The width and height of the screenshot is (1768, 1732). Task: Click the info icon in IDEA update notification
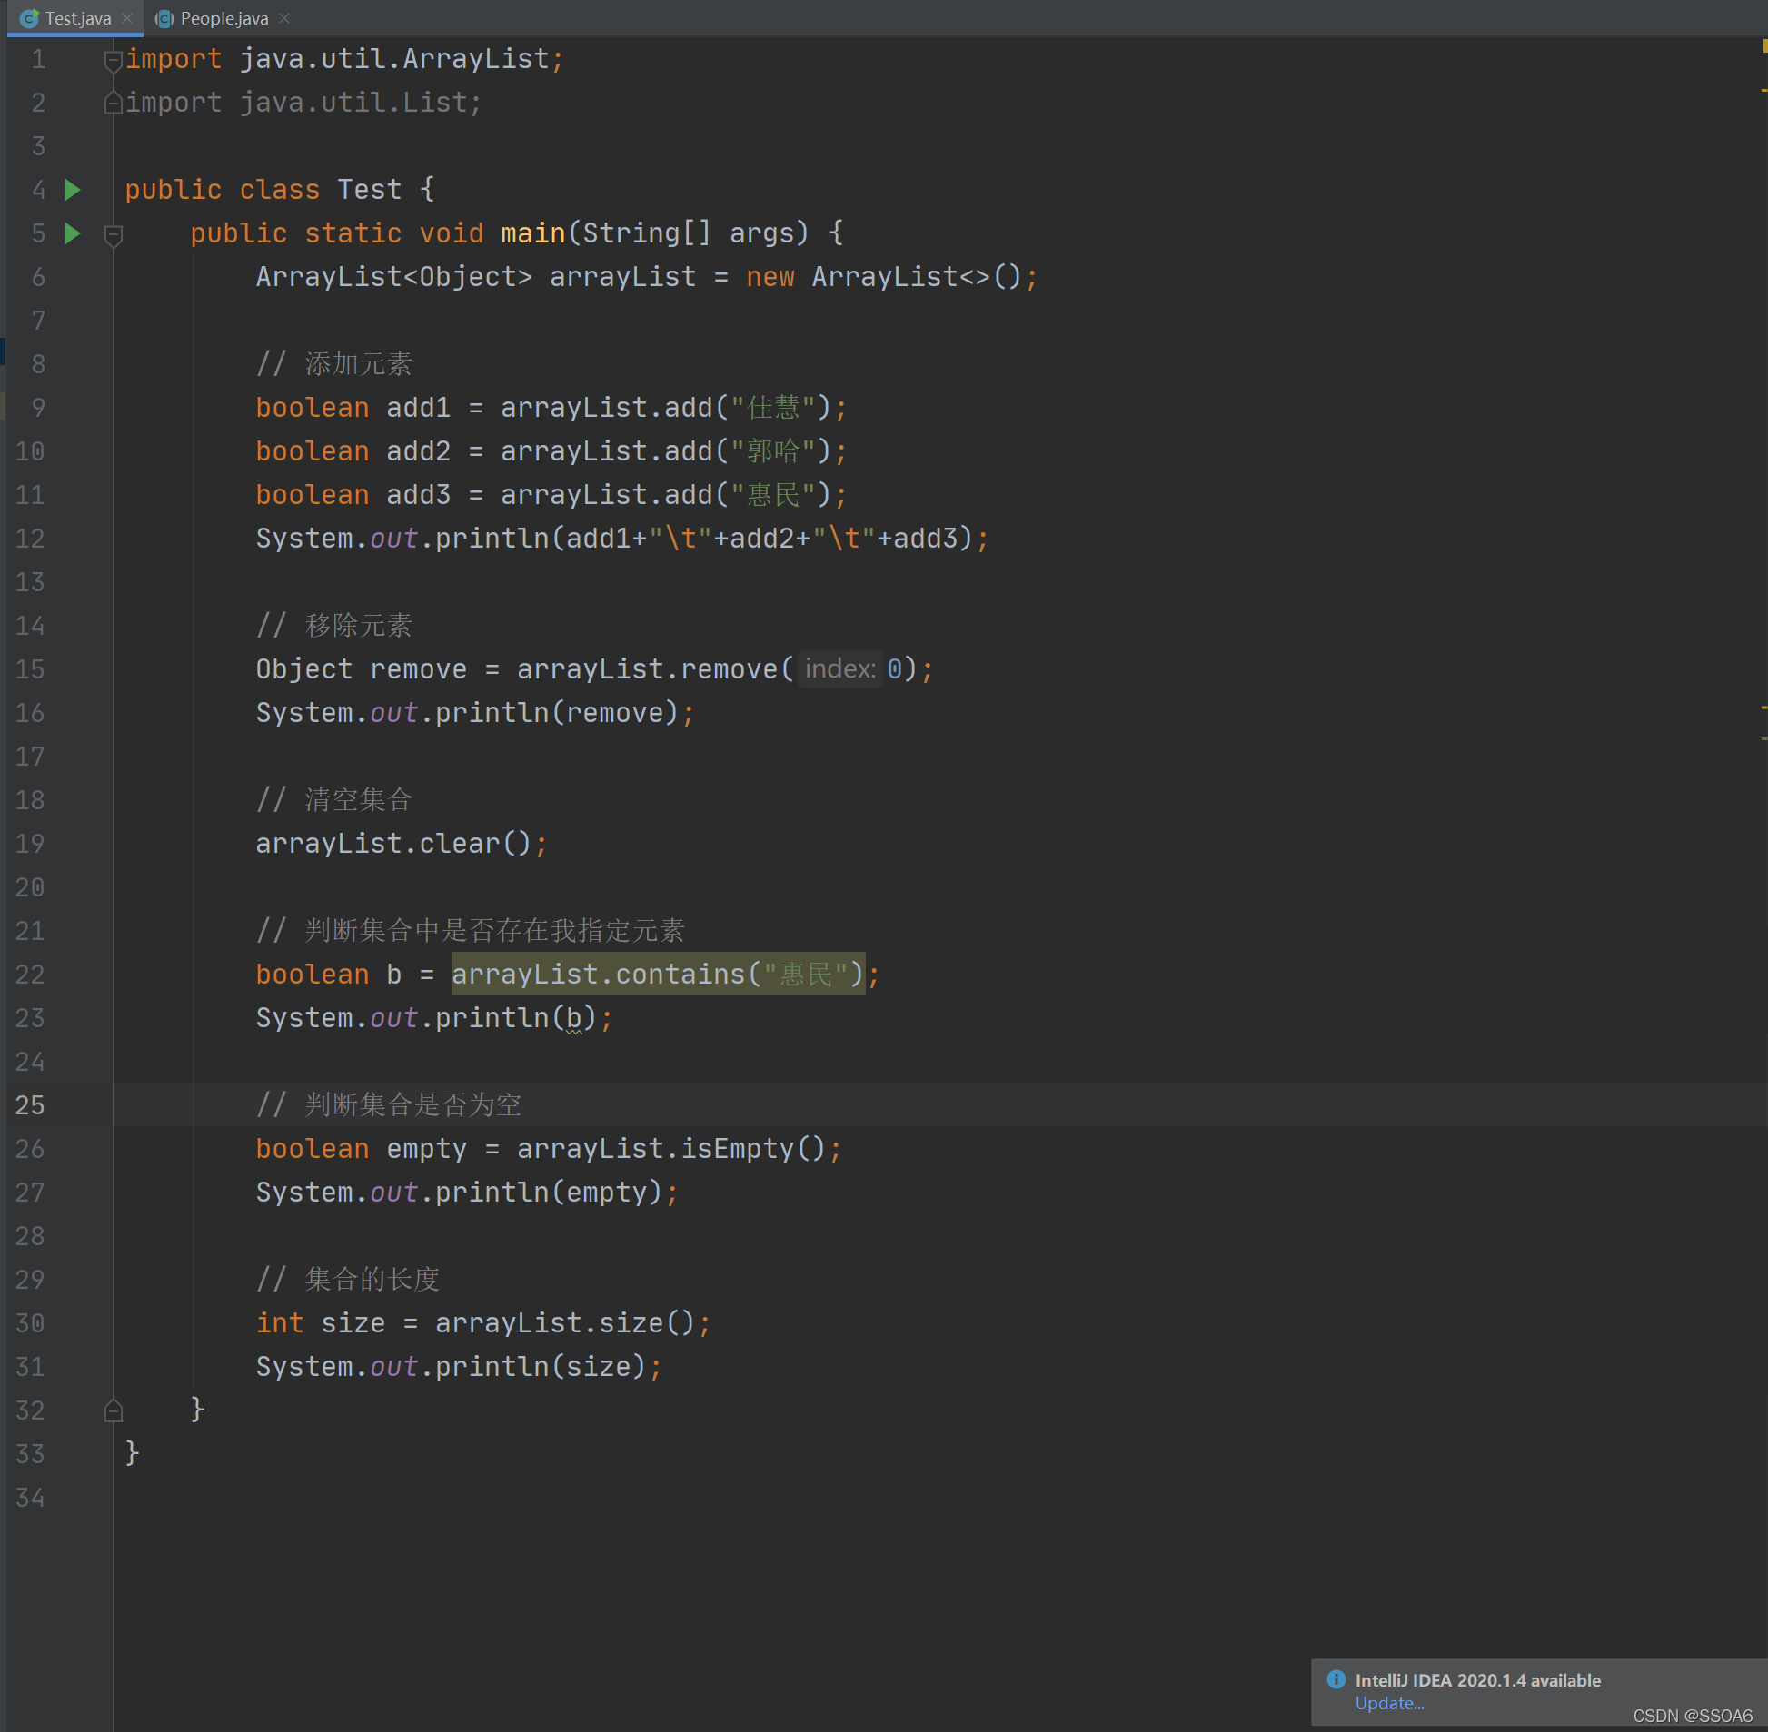click(x=1336, y=1679)
